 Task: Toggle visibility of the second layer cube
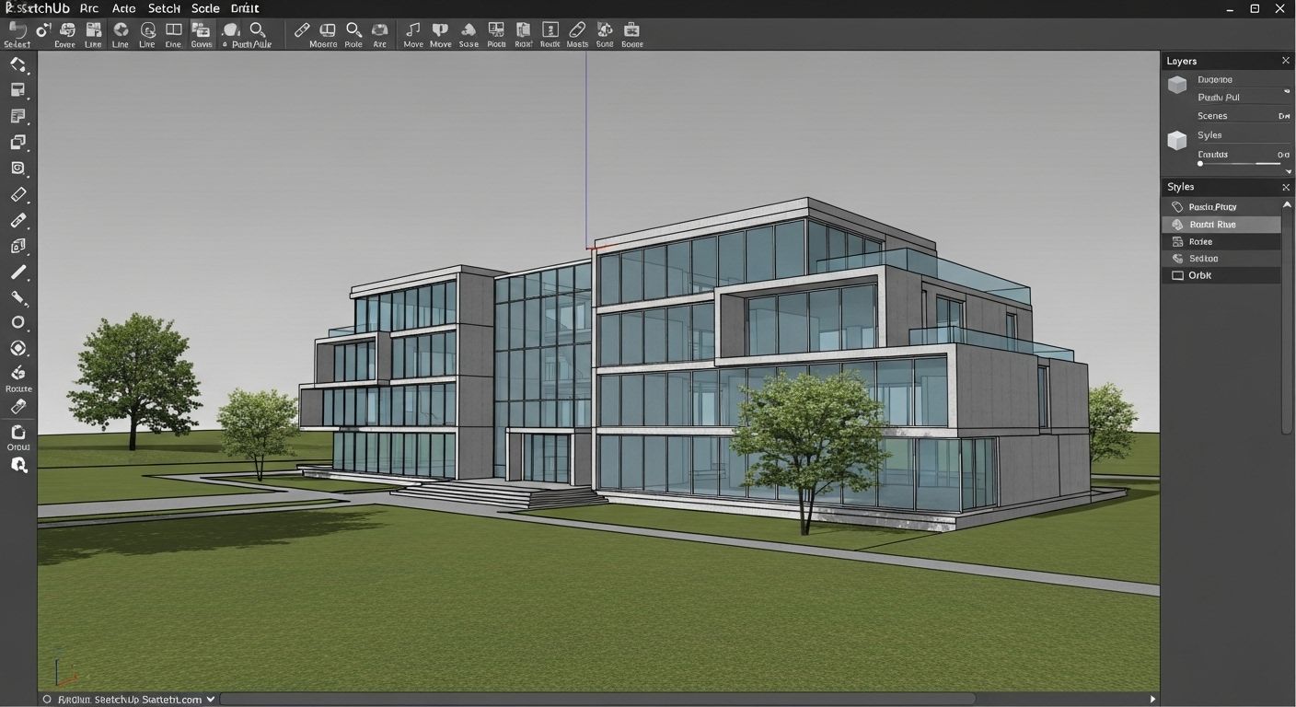pyautogui.click(x=1177, y=140)
